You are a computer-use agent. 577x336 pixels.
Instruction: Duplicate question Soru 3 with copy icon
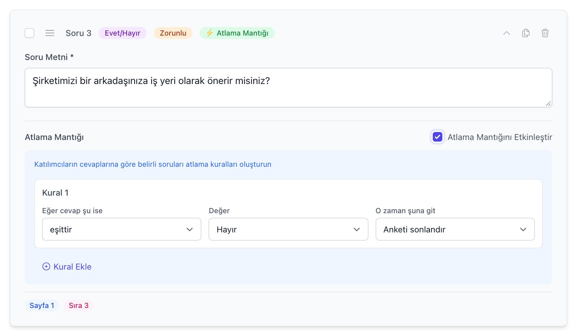point(526,33)
